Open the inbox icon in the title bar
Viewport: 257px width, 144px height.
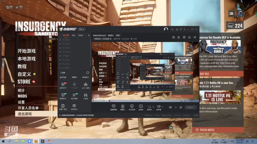(x=177, y=29)
